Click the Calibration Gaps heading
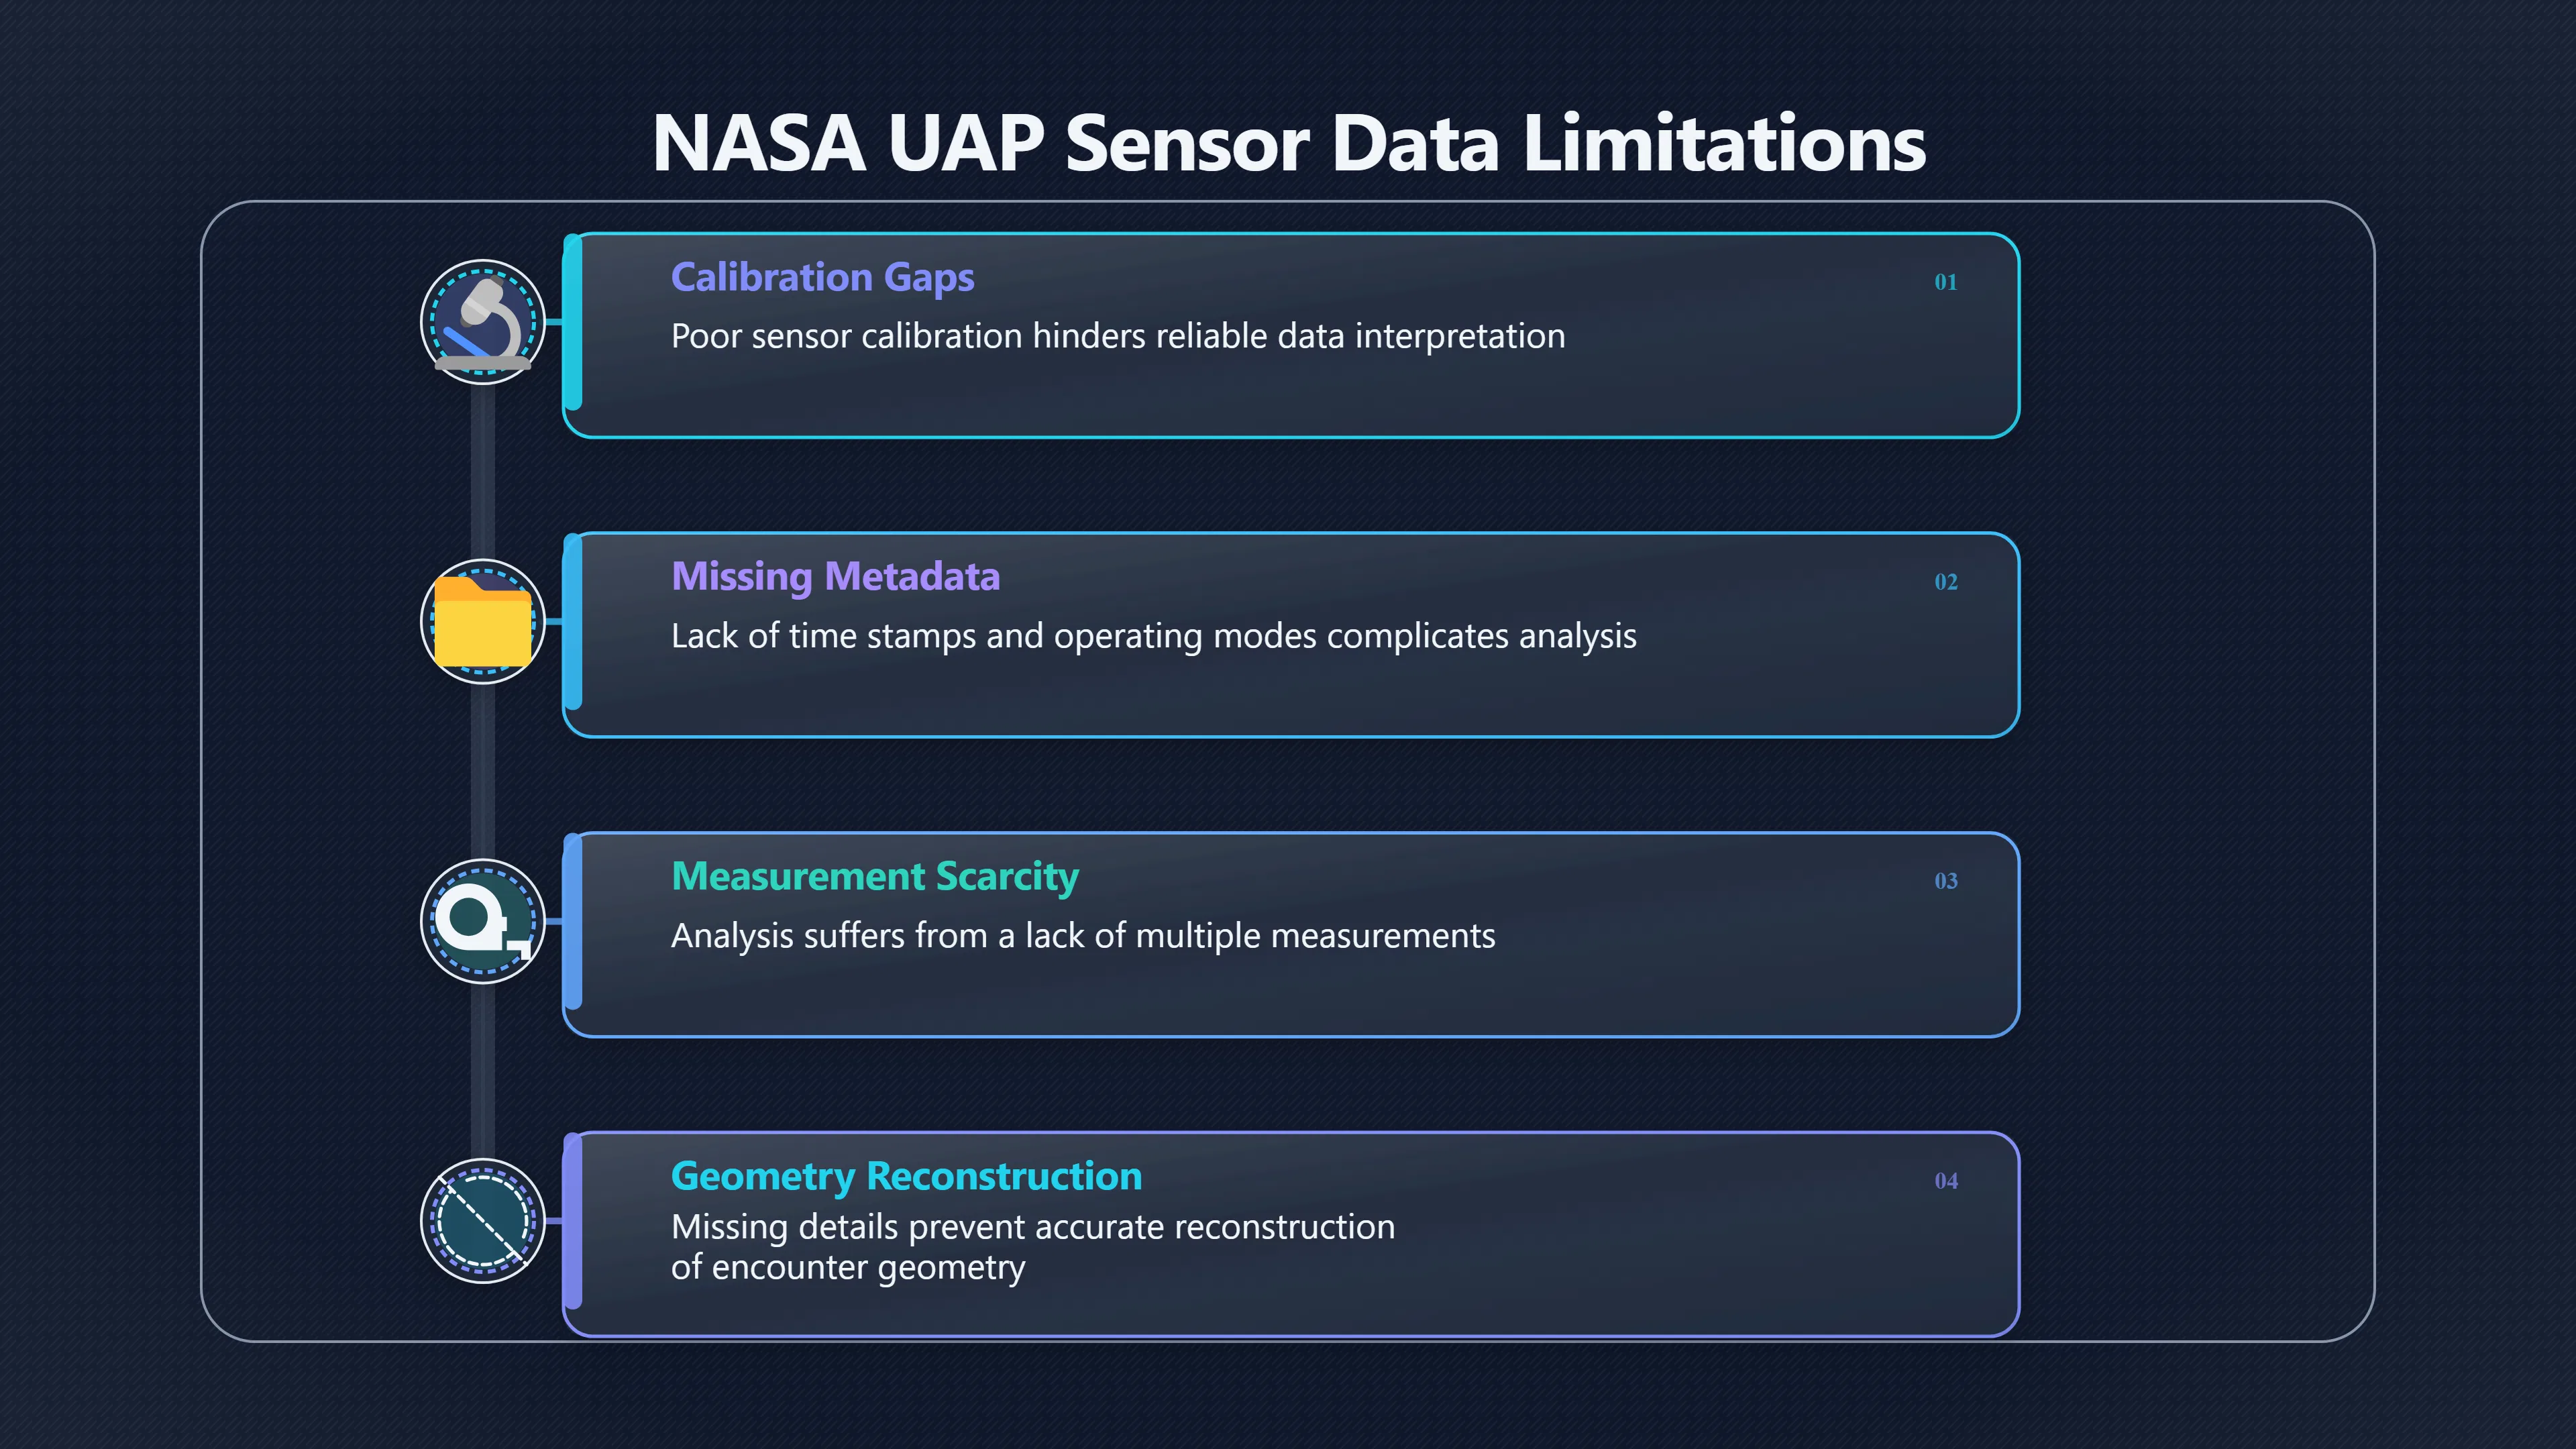The width and height of the screenshot is (2576, 1449). (x=822, y=277)
